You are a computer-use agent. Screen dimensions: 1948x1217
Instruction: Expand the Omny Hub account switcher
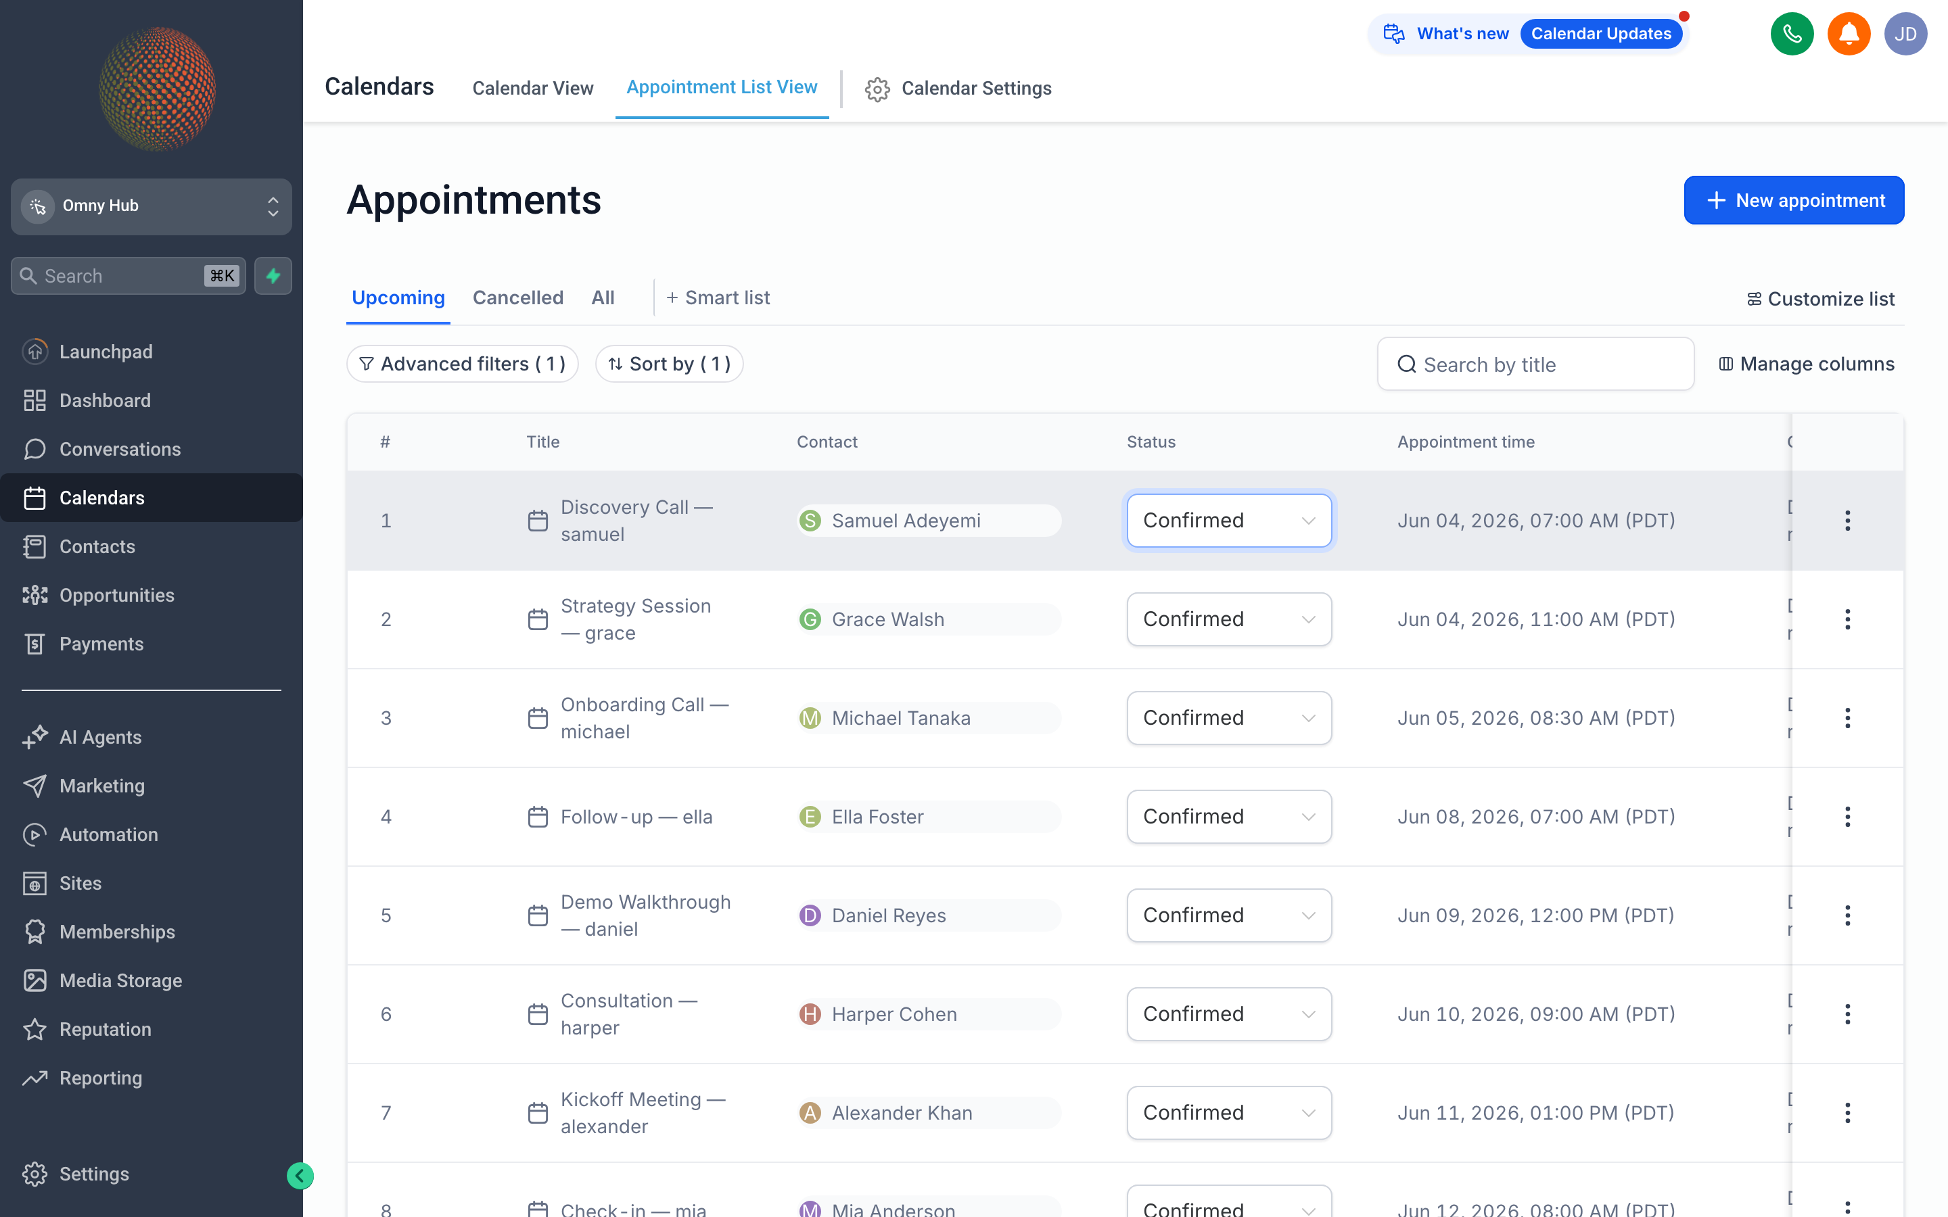(152, 206)
